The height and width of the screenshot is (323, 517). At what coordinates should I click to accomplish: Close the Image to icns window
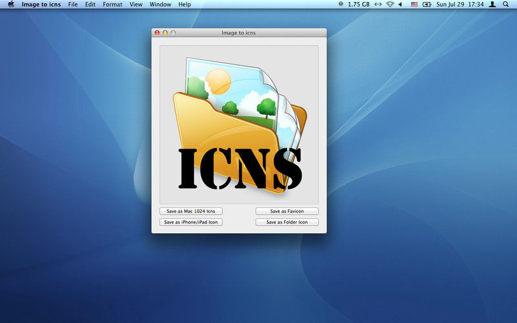(x=157, y=33)
